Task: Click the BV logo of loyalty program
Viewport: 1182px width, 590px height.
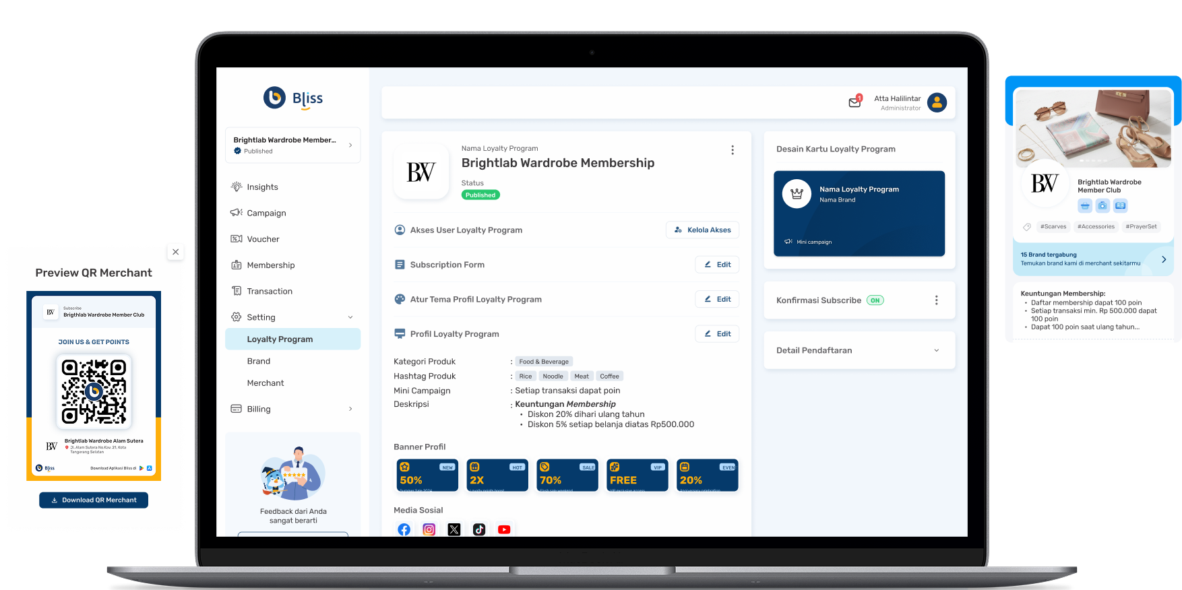Action: 421,172
